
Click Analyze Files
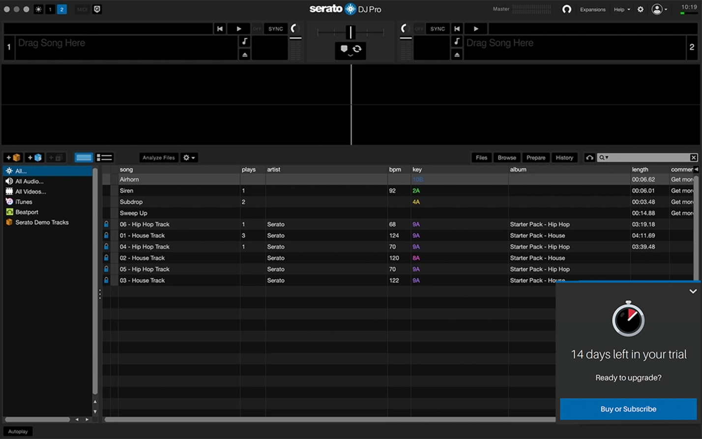[x=158, y=157]
